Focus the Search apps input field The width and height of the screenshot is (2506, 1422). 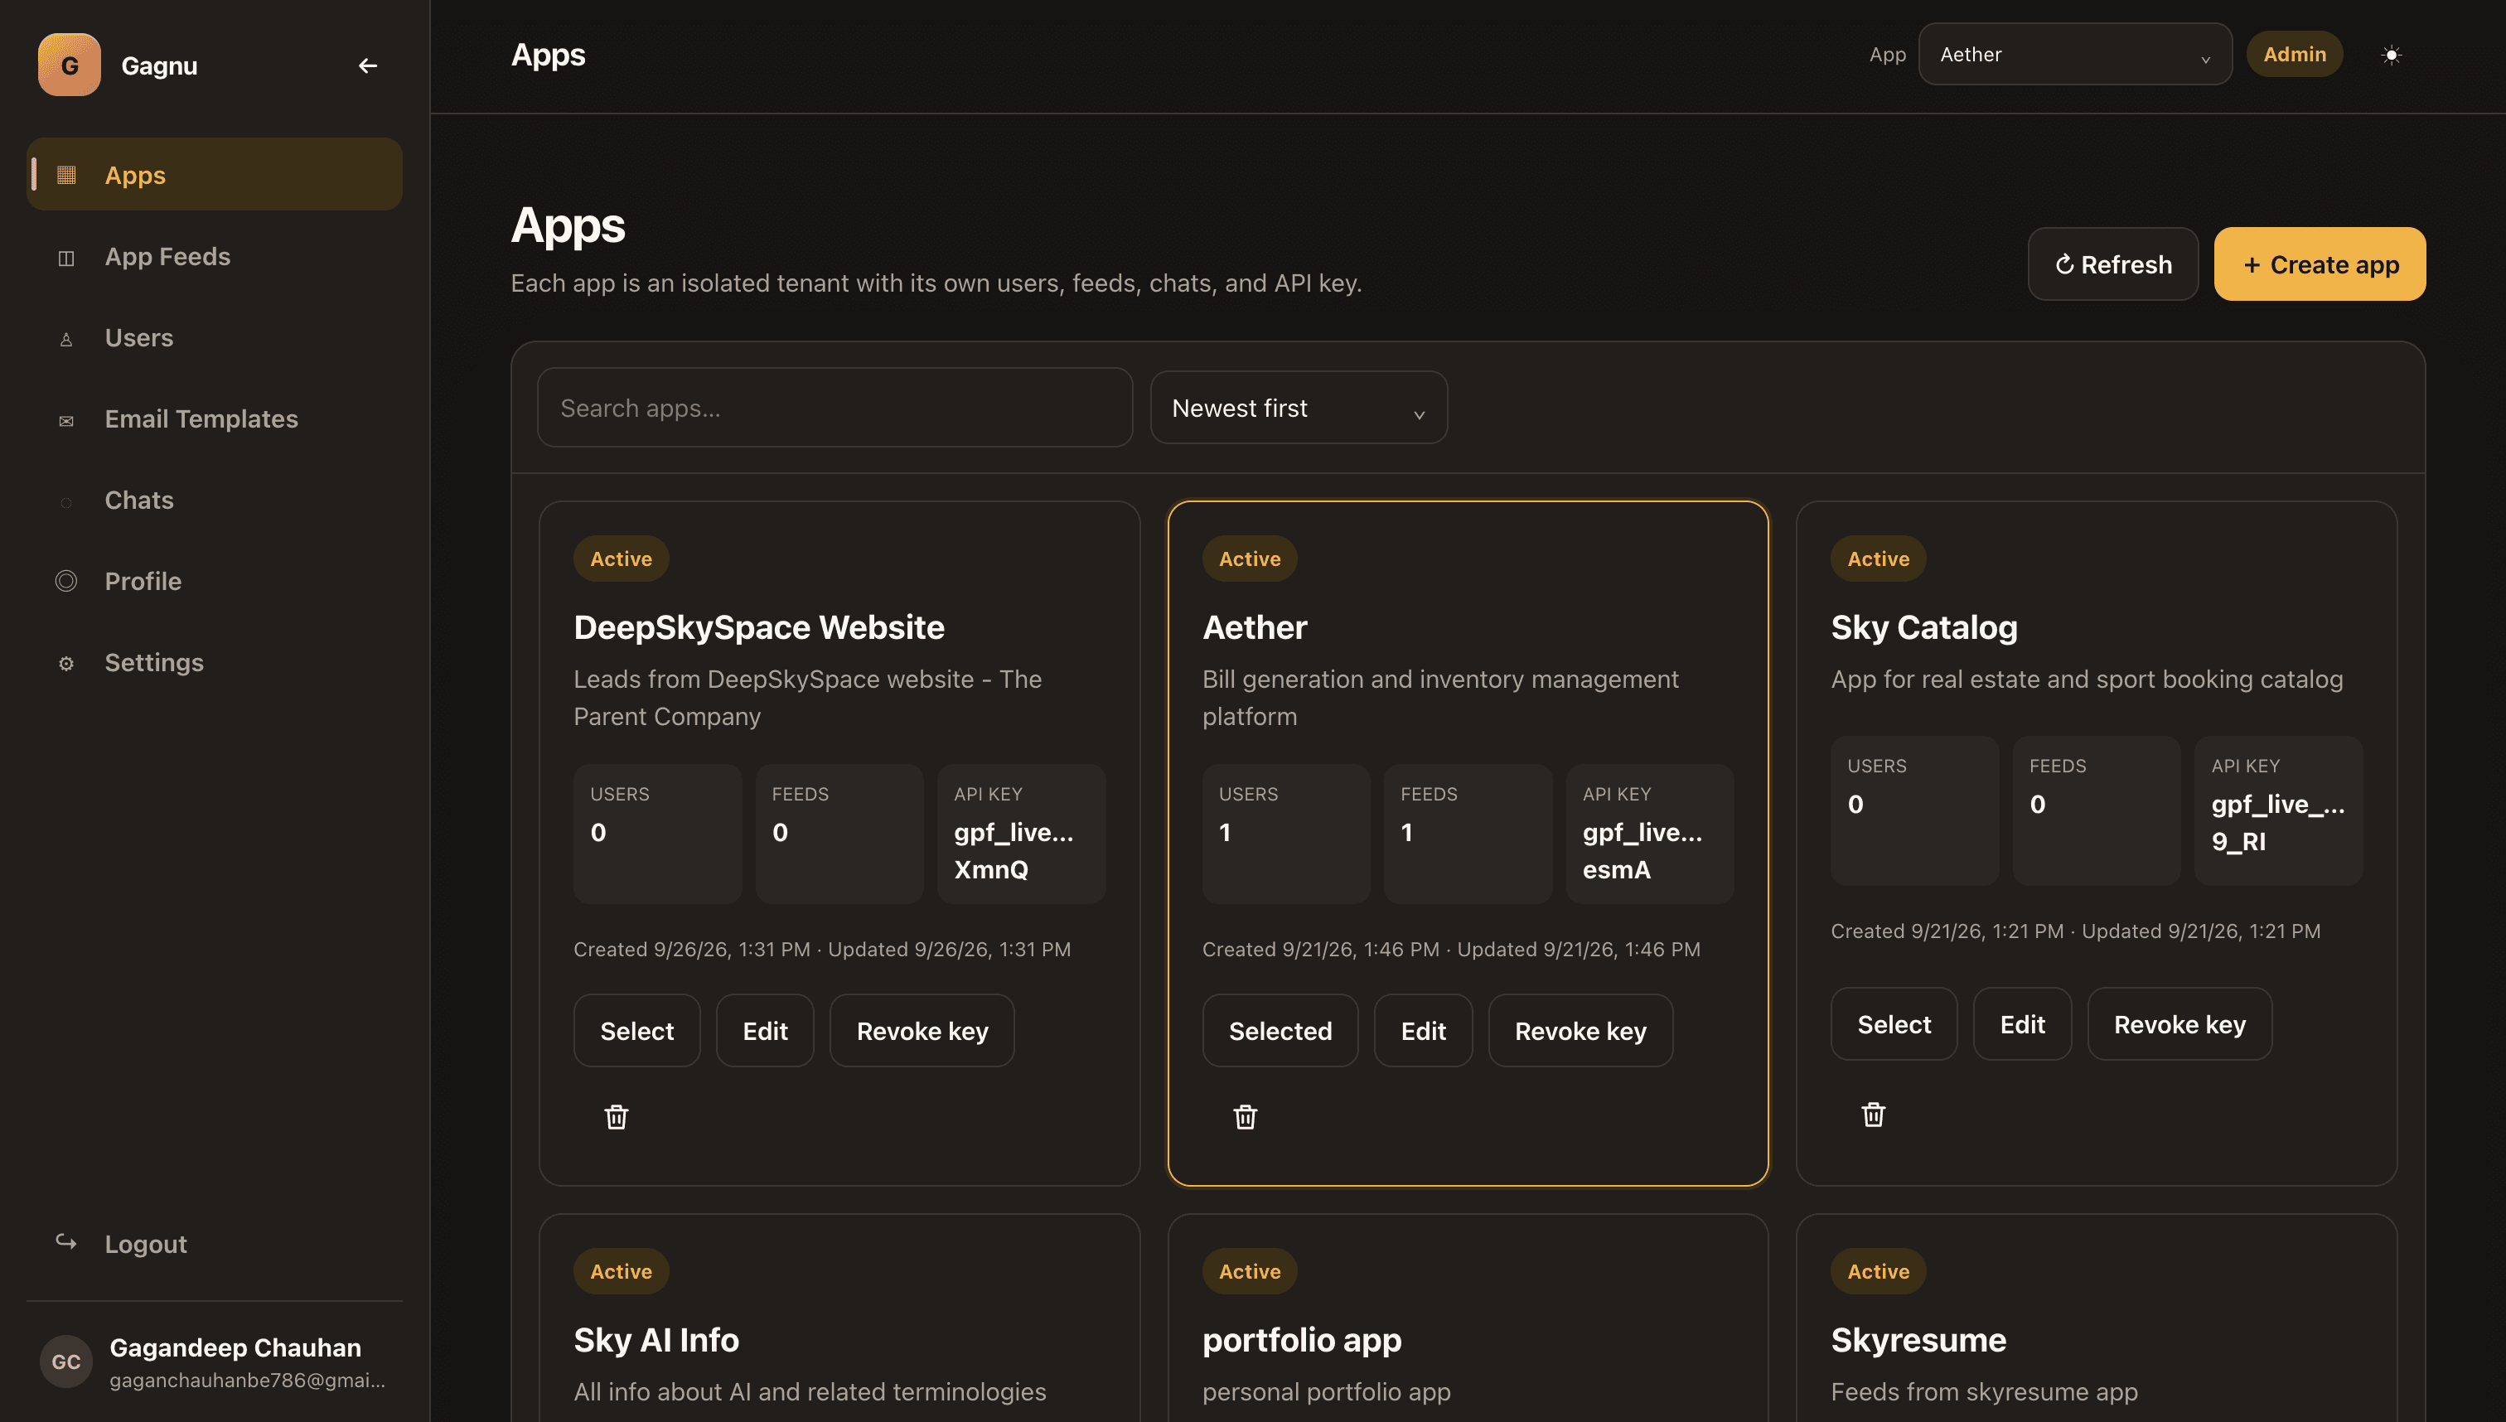835,409
